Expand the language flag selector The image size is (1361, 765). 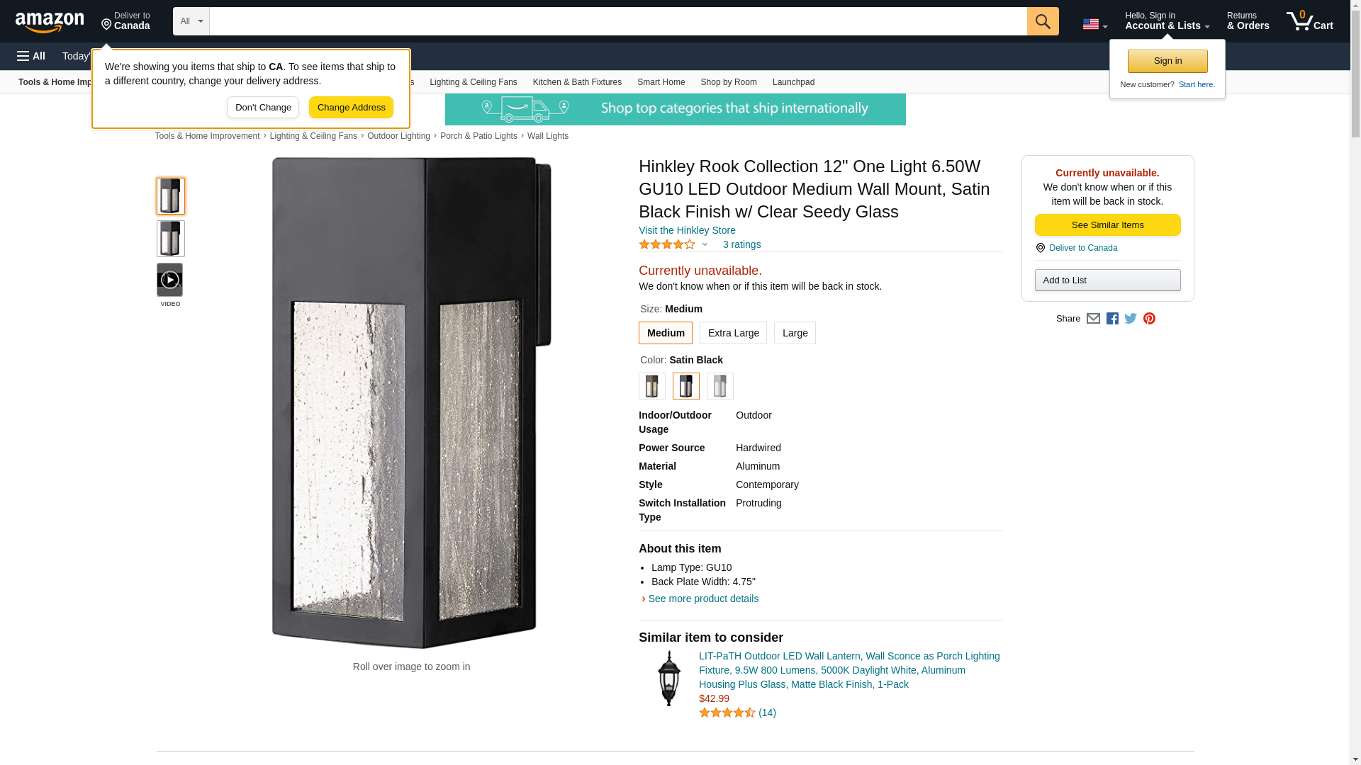pyautogui.click(x=1094, y=24)
